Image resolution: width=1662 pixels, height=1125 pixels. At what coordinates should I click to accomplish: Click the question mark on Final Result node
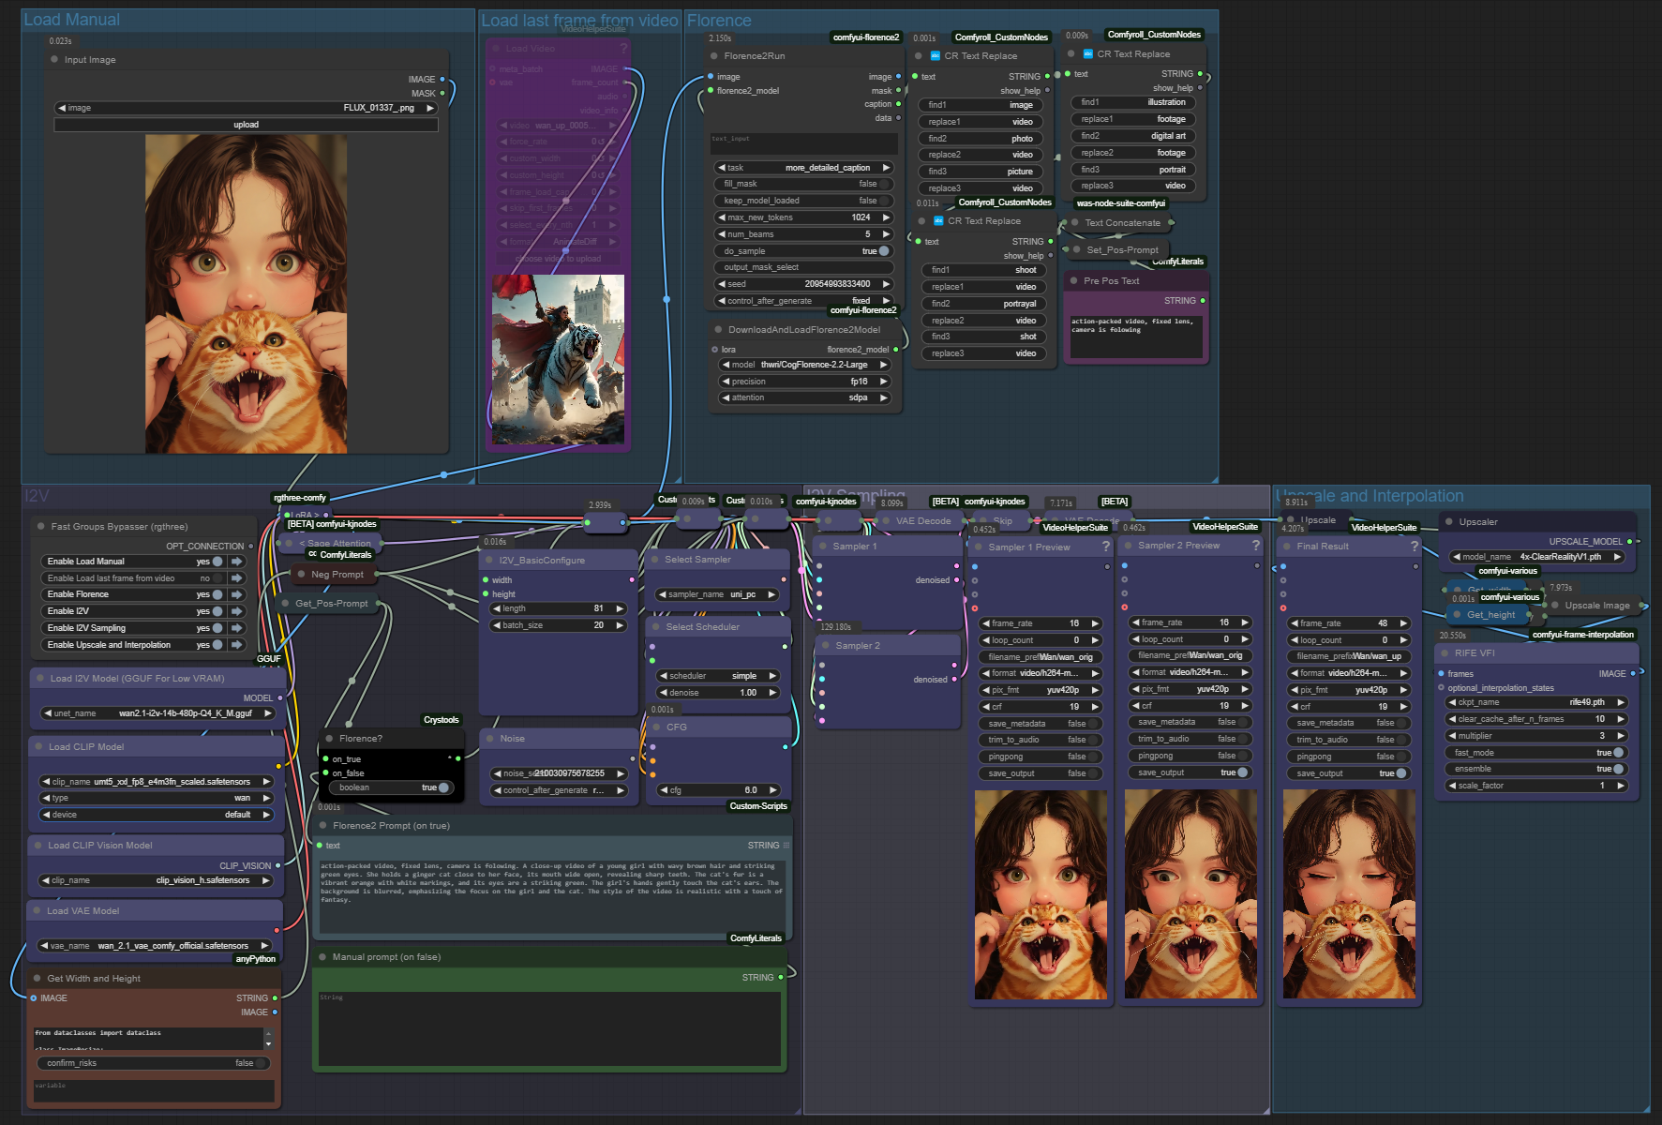click(x=1415, y=546)
